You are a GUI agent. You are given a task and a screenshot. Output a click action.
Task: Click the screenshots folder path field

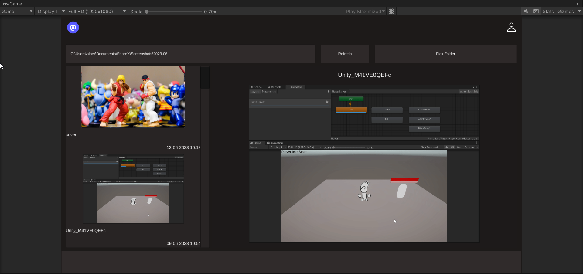191,54
